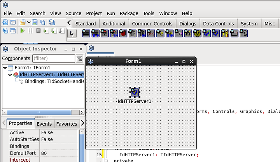Select the two yellow figures palette component
280x162 pixels.
coord(225,33)
